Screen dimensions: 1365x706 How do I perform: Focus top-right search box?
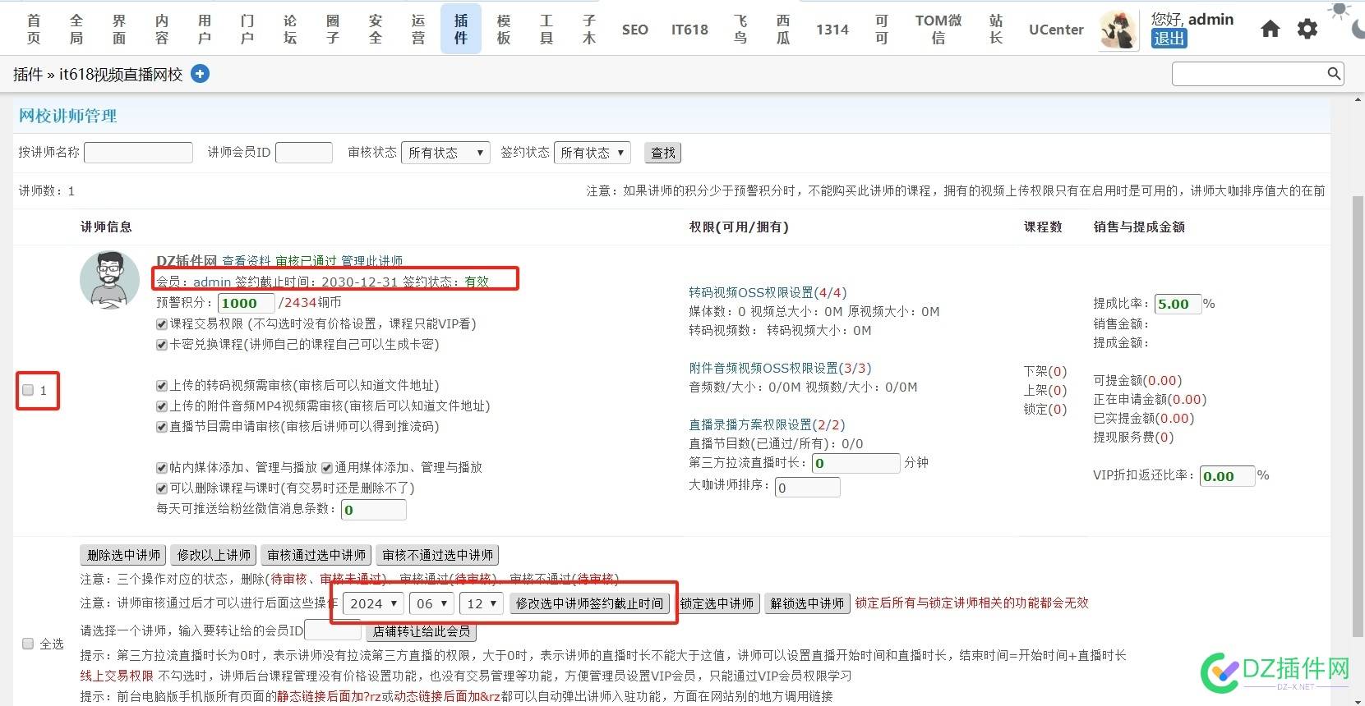coord(1258,74)
